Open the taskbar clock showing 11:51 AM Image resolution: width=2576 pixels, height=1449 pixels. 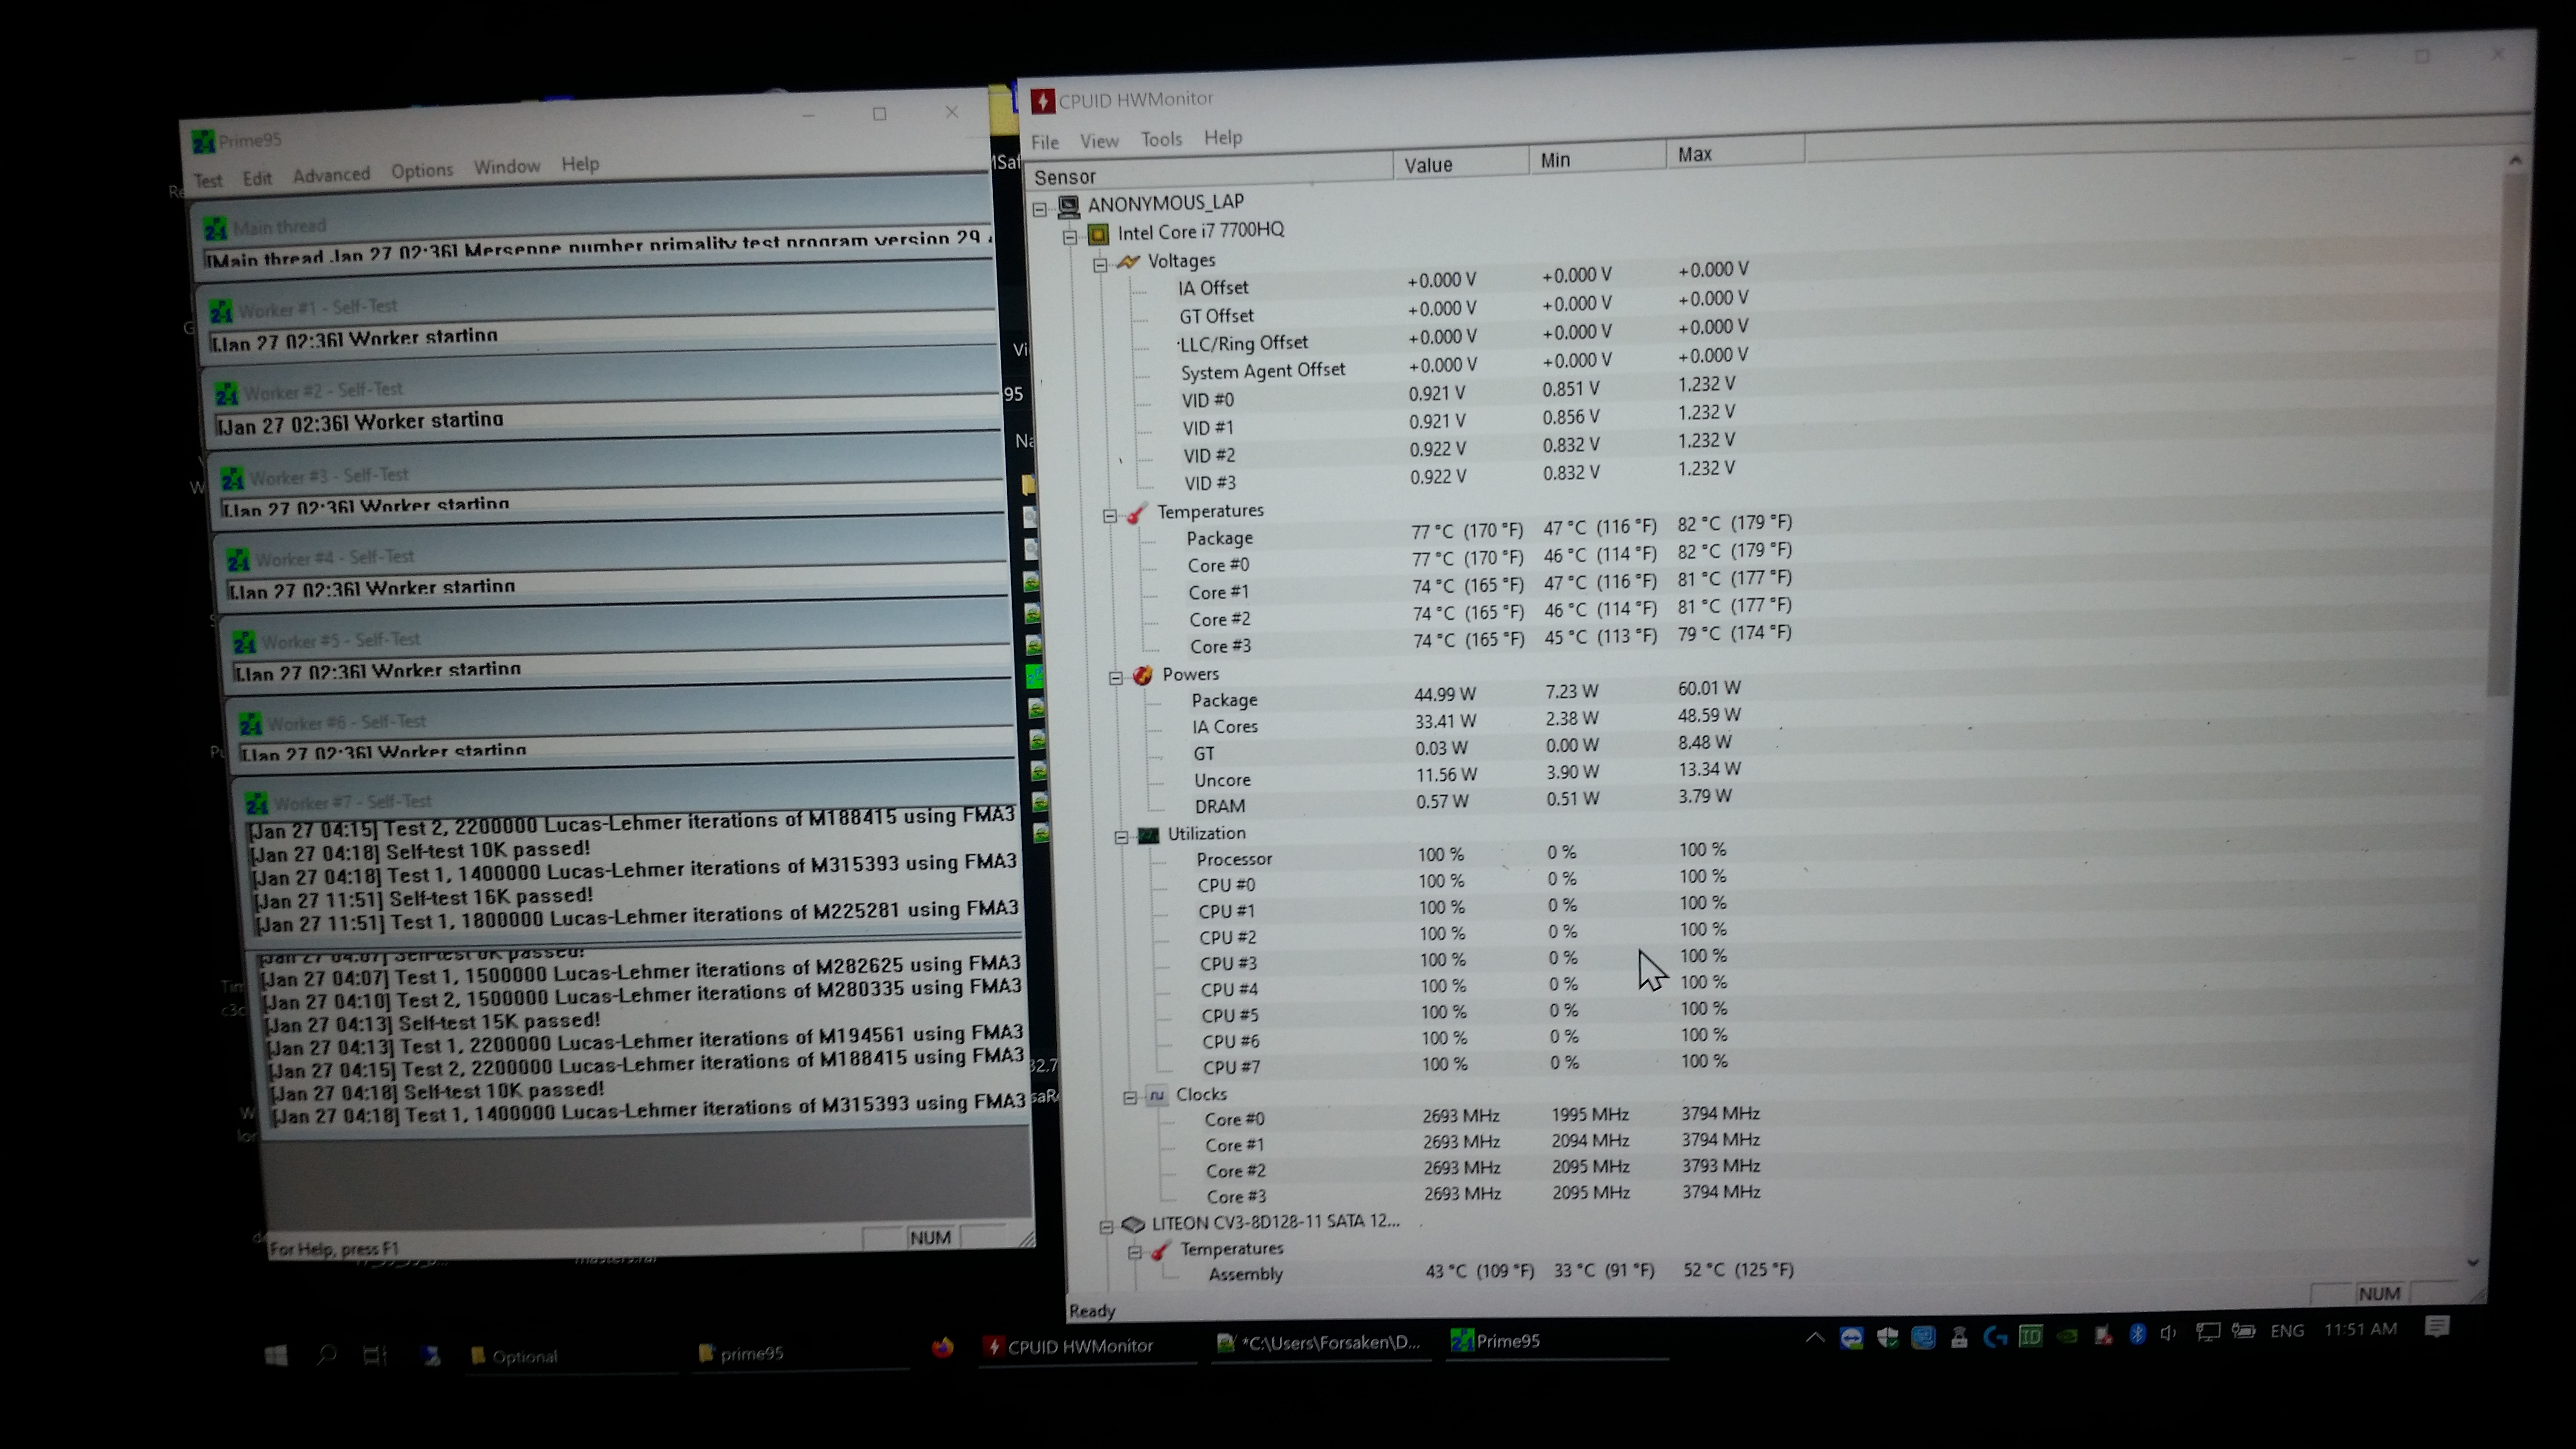pyautogui.click(x=2360, y=1329)
